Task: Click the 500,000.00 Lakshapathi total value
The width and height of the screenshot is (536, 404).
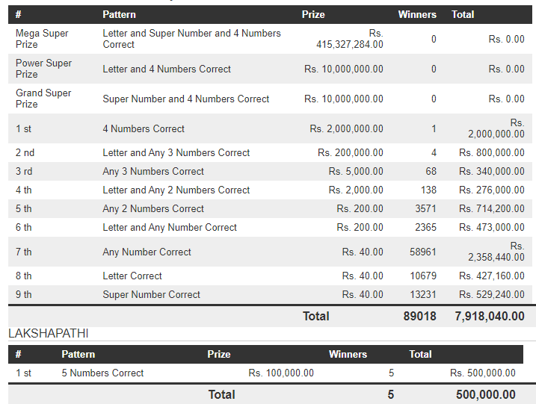Action: point(485,394)
